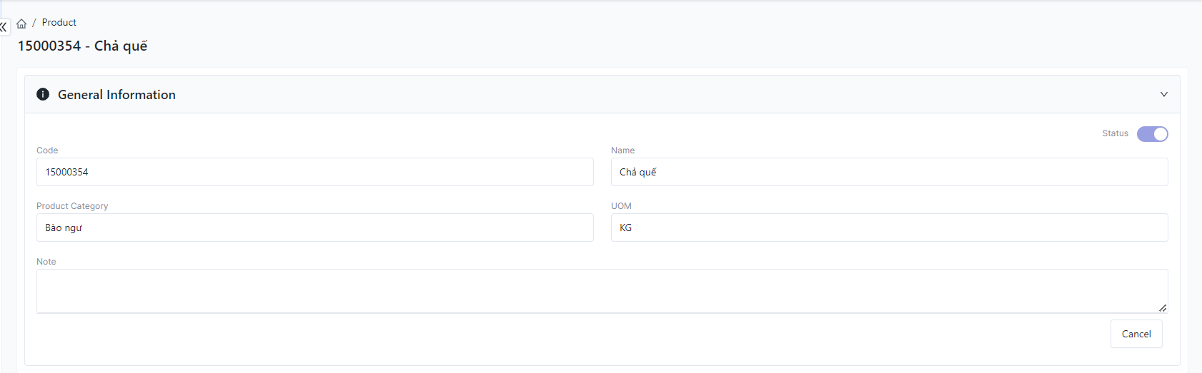Click the info icon beside General Information
The image size is (1202, 373).
click(x=43, y=94)
